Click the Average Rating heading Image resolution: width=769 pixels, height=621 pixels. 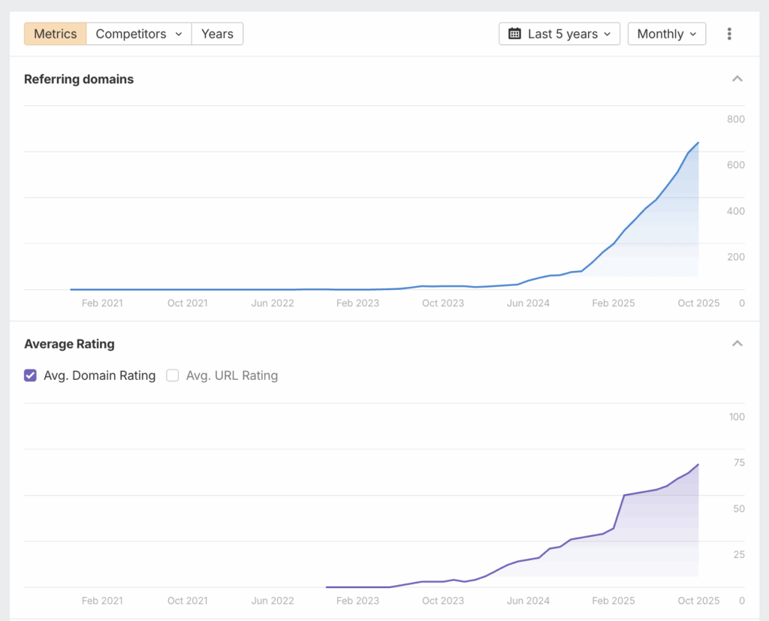click(69, 344)
